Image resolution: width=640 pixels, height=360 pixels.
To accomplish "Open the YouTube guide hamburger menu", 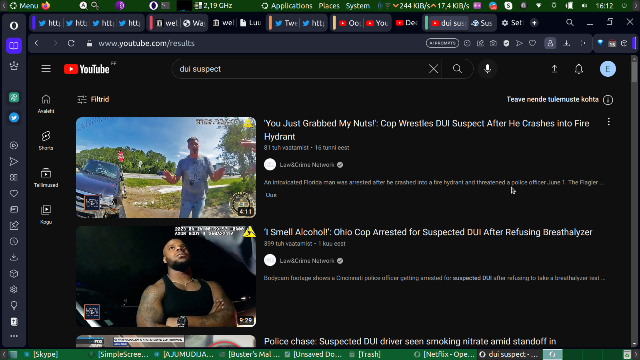I will (x=46, y=69).
